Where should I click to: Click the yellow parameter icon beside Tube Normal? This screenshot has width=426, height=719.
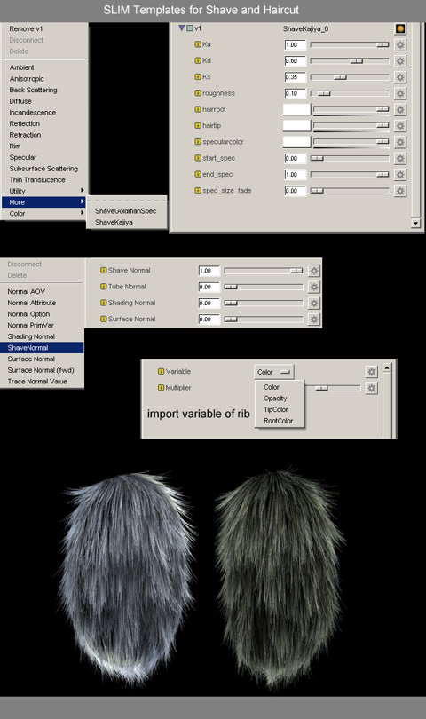coord(104,287)
